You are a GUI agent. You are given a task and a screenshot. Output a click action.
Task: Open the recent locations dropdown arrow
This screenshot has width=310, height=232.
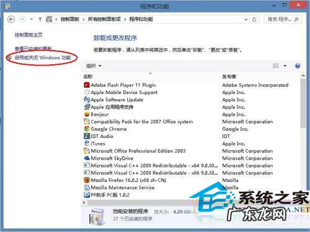[x=32, y=19]
